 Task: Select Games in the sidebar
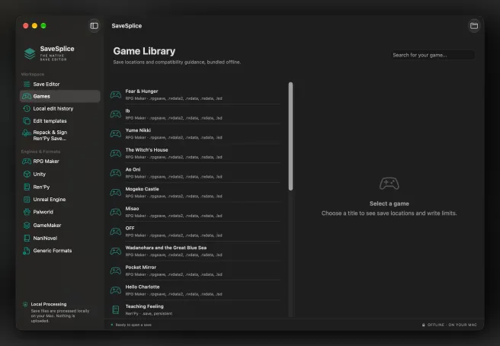coord(60,96)
